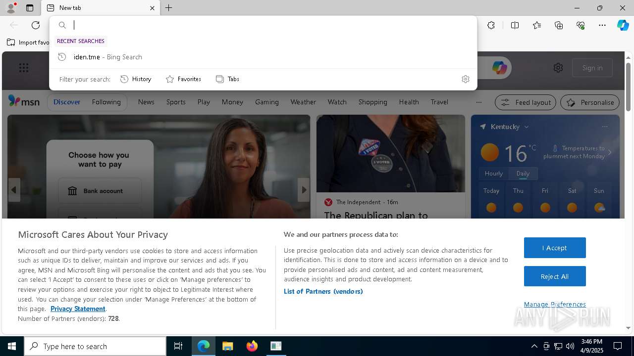Open Import favorites bookmark bar item

point(28,43)
